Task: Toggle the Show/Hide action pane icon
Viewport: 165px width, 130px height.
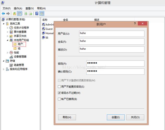Action: 42,14
